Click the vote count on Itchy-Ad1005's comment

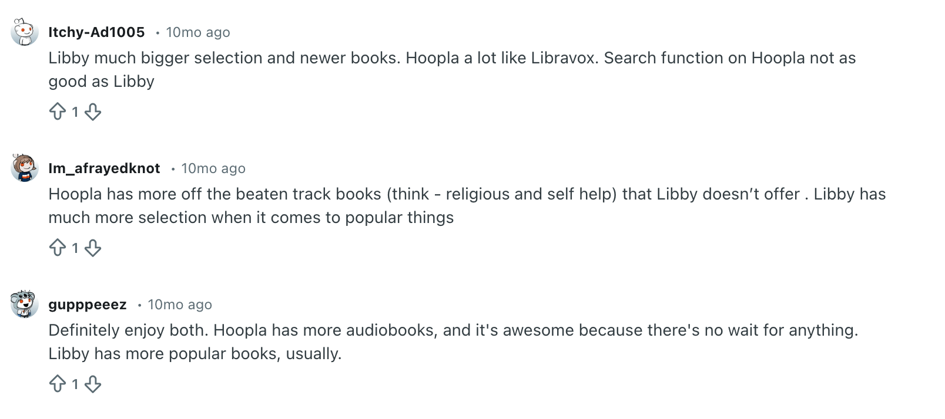click(75, 111)
